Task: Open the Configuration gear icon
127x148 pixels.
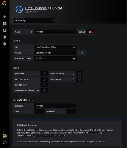Action: coord(5,44)
